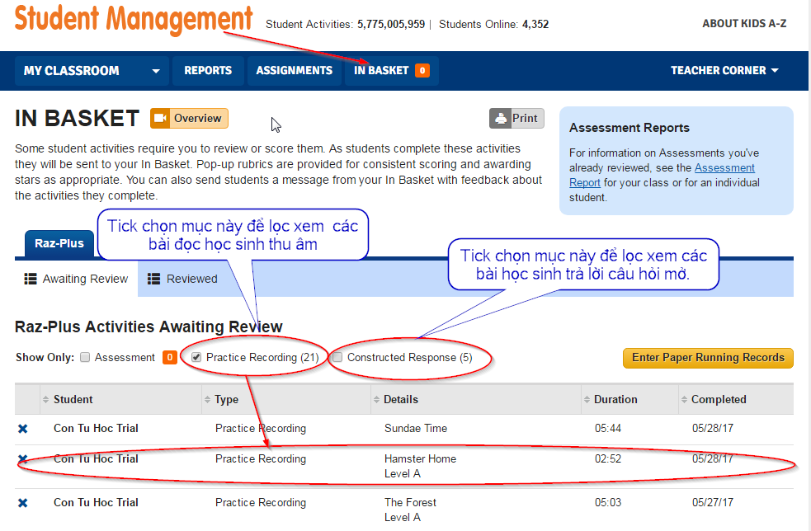
Task: Click student name in Sundae Time row
Action: point(97,429)
